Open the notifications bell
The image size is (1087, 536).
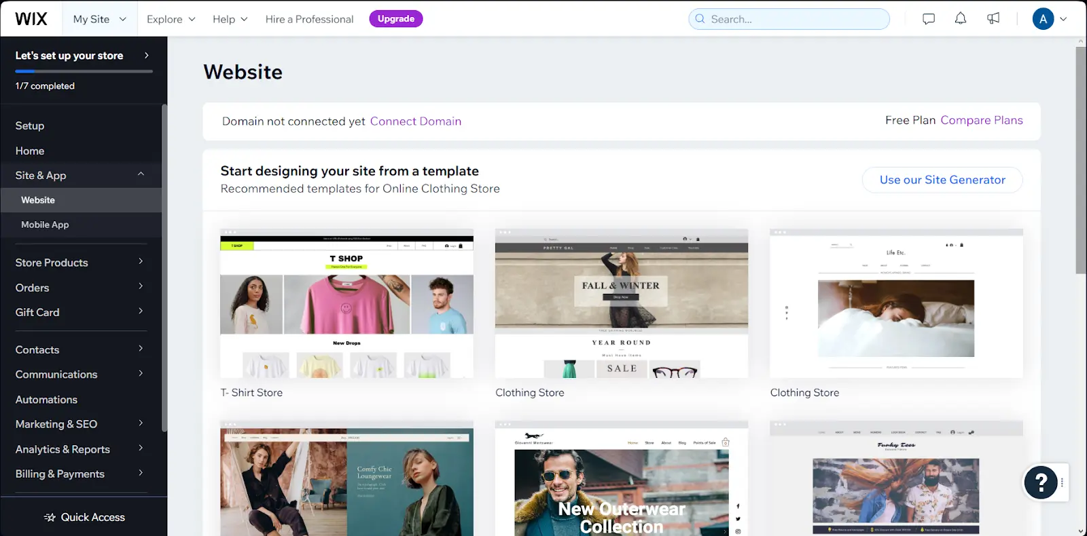(961, 18)
